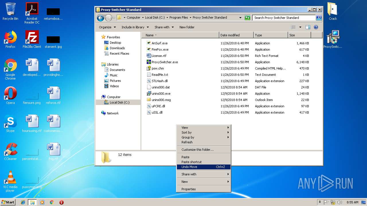Screen dimensions: 367x206
Task: Sort by the Name column header
Action: click(x=180, y=35)
